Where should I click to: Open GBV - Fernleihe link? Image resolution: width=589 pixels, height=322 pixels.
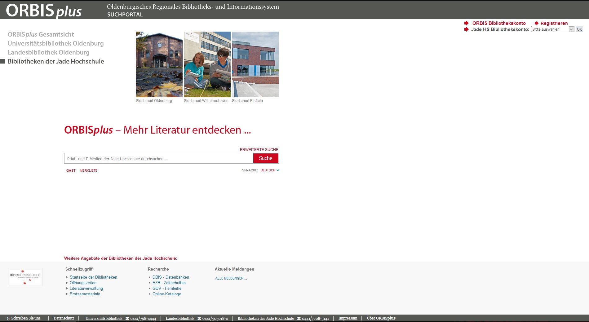[167, 289]
